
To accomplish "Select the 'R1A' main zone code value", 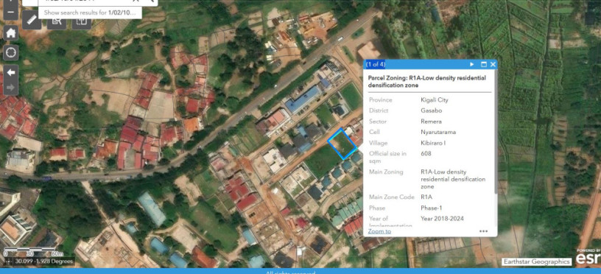I will (x=426, y=197).
